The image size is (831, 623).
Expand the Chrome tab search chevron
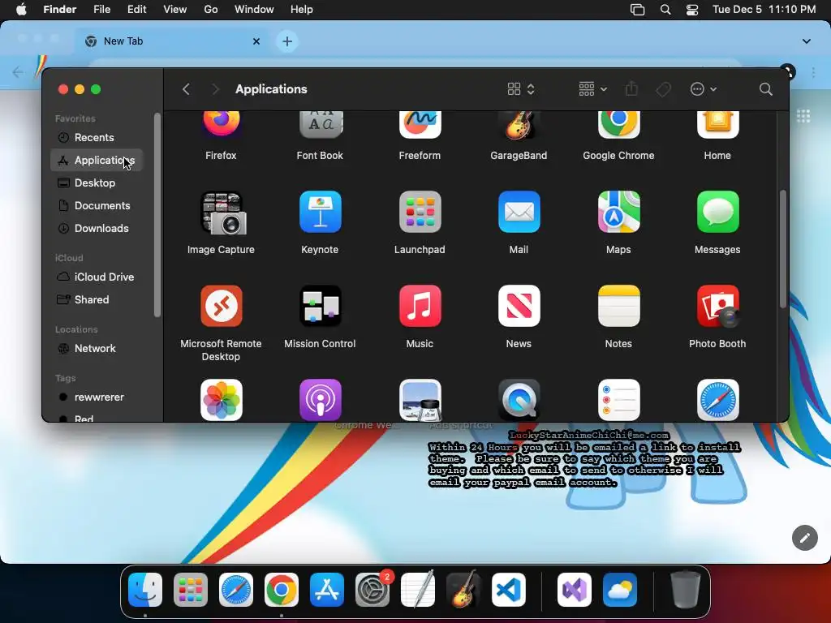coord(806,41)
